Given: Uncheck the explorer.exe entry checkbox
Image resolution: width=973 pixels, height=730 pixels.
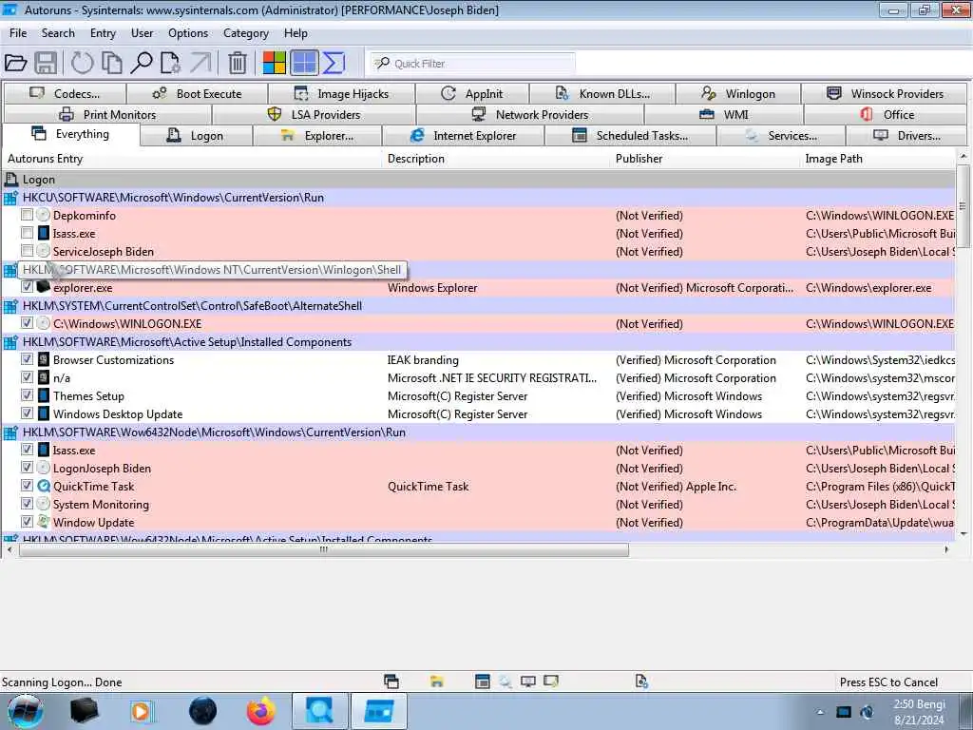Looking at the screenshot, I should coord(27,287).
